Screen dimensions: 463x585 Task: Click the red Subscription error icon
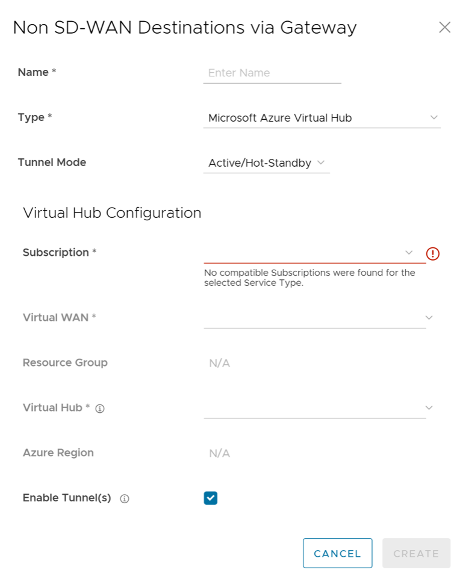click(432, 253)
